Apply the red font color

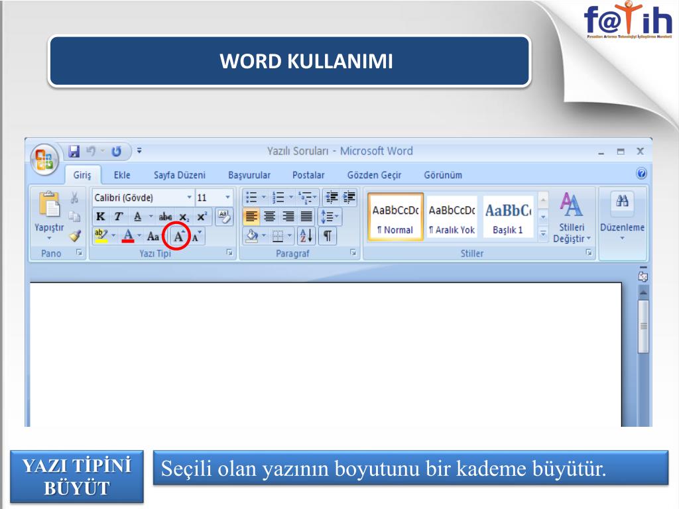128,236
